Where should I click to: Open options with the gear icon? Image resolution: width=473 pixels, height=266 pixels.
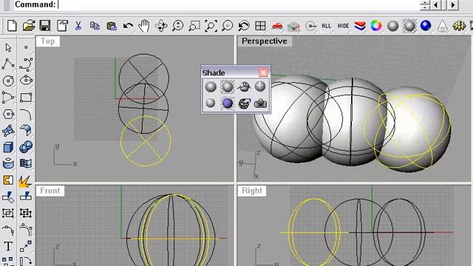point(459,26)
